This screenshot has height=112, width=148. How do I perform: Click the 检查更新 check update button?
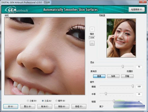point(137,10)
